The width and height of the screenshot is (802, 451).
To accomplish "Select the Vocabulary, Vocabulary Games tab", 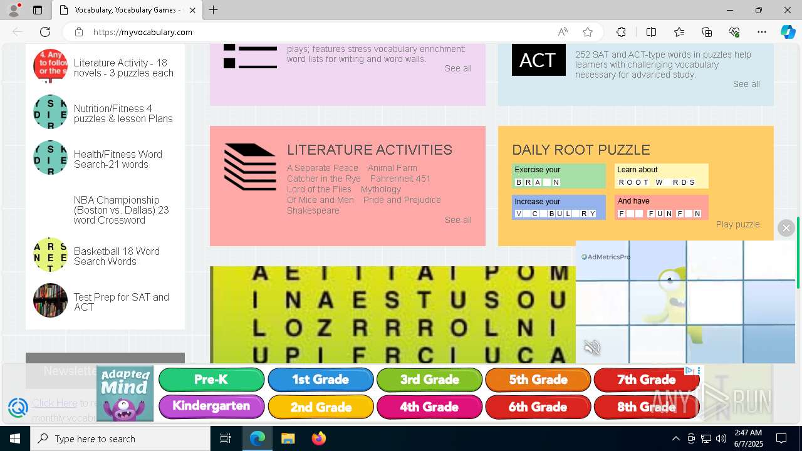I will click(127, 10).
